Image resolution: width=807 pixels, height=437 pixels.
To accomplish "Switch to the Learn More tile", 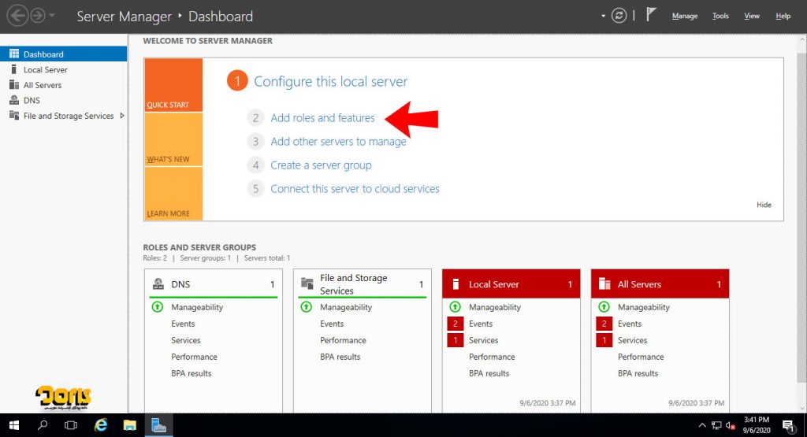I will pos(173,194).
